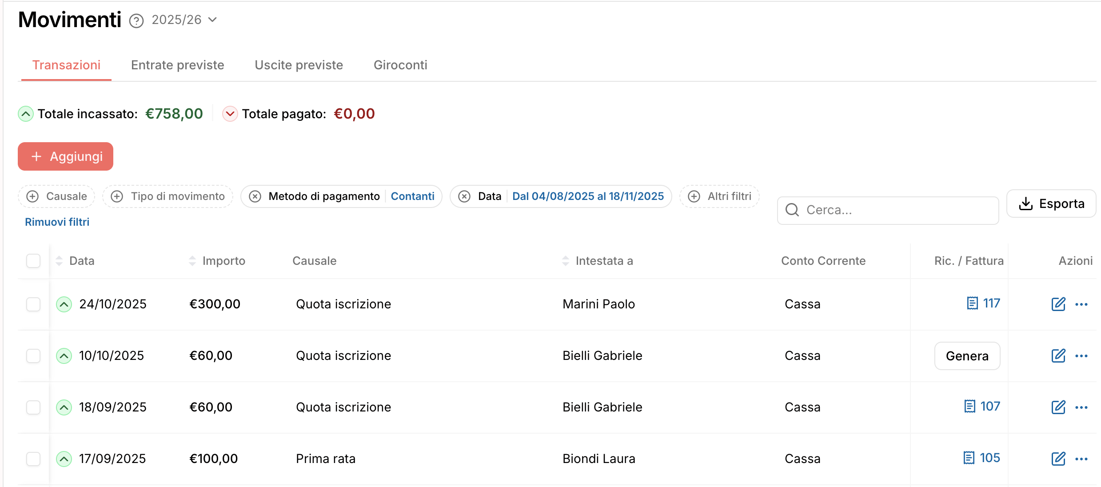
Task: Switch to the Entrate previste tab
Action: (177, 65)
